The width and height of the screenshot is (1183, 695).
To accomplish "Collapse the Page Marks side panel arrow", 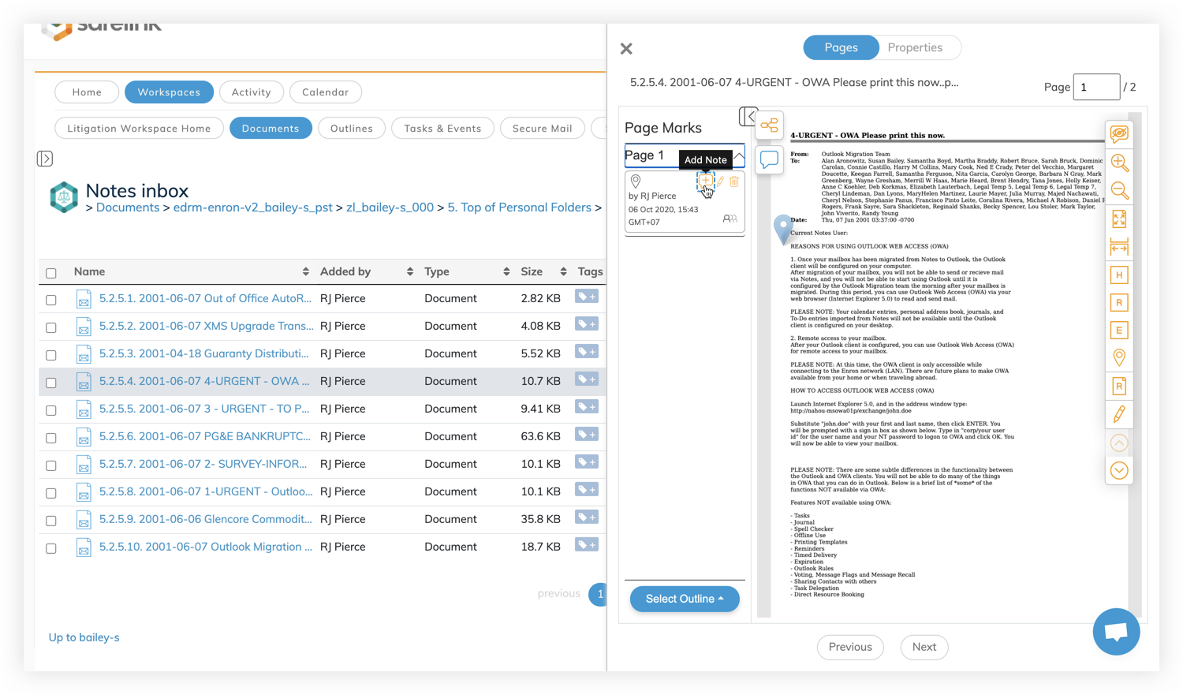I will tap(748, 117).
